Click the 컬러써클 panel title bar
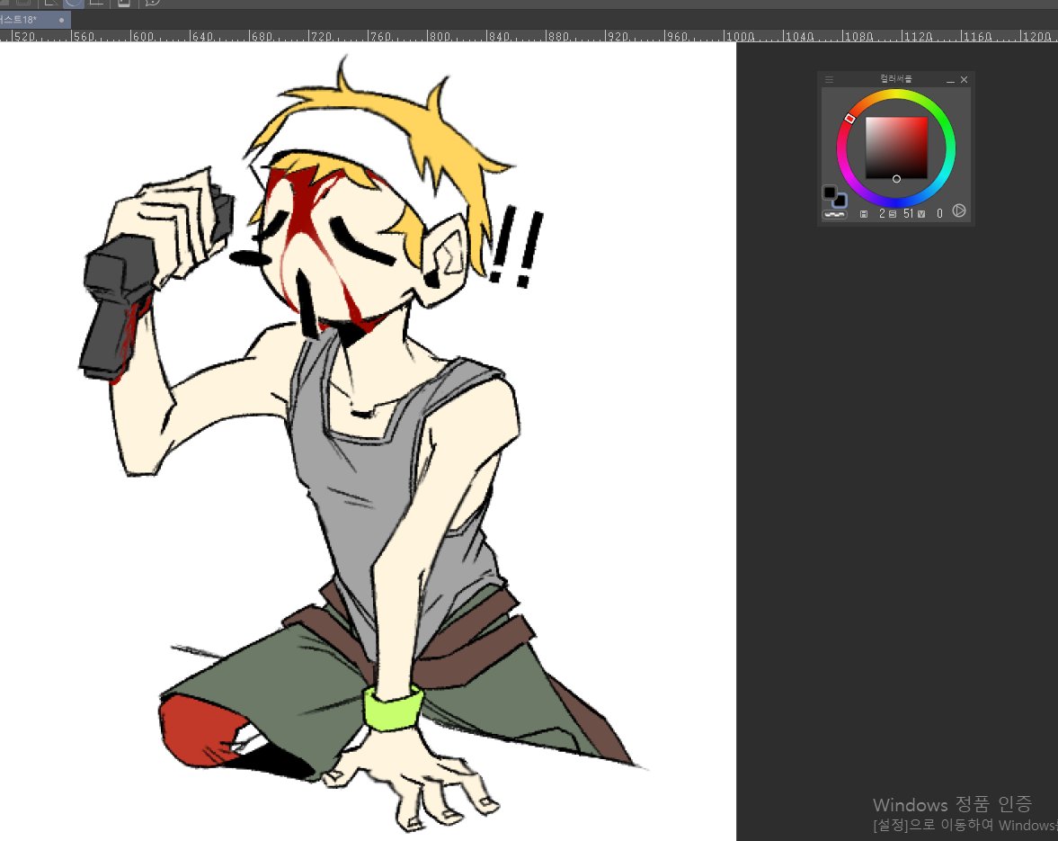Viewport: 1058px width, 841px height. [896, 79]
